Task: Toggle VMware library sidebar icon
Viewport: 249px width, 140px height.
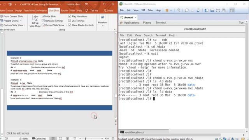Action: (x=207, y=10)
